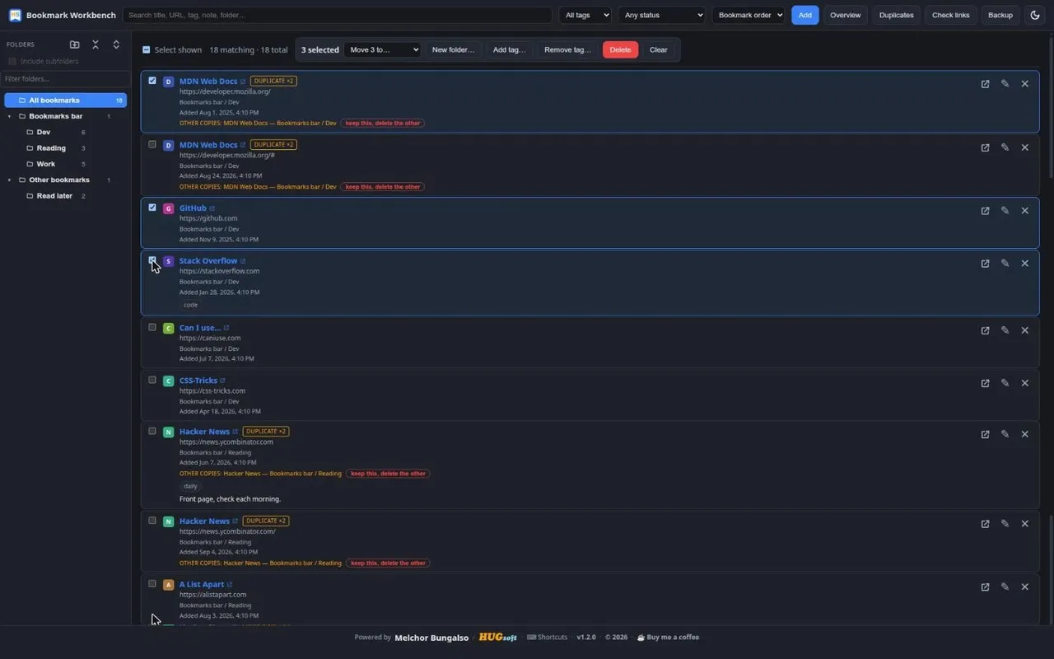The image size is (1054, 659).
Task: Click the new folder icon in Folders header
Action: point(75,44)
